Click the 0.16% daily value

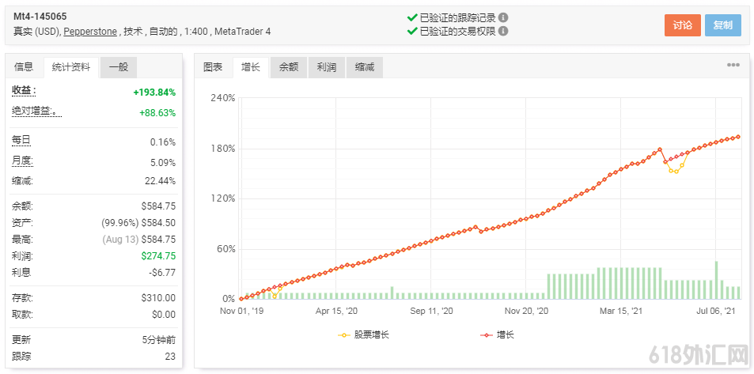coord(162,142)
